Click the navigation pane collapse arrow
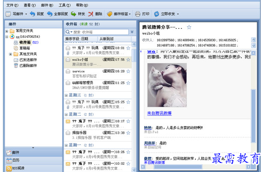Viewport: 264px width, 172px height. click(x=33, y=148)
